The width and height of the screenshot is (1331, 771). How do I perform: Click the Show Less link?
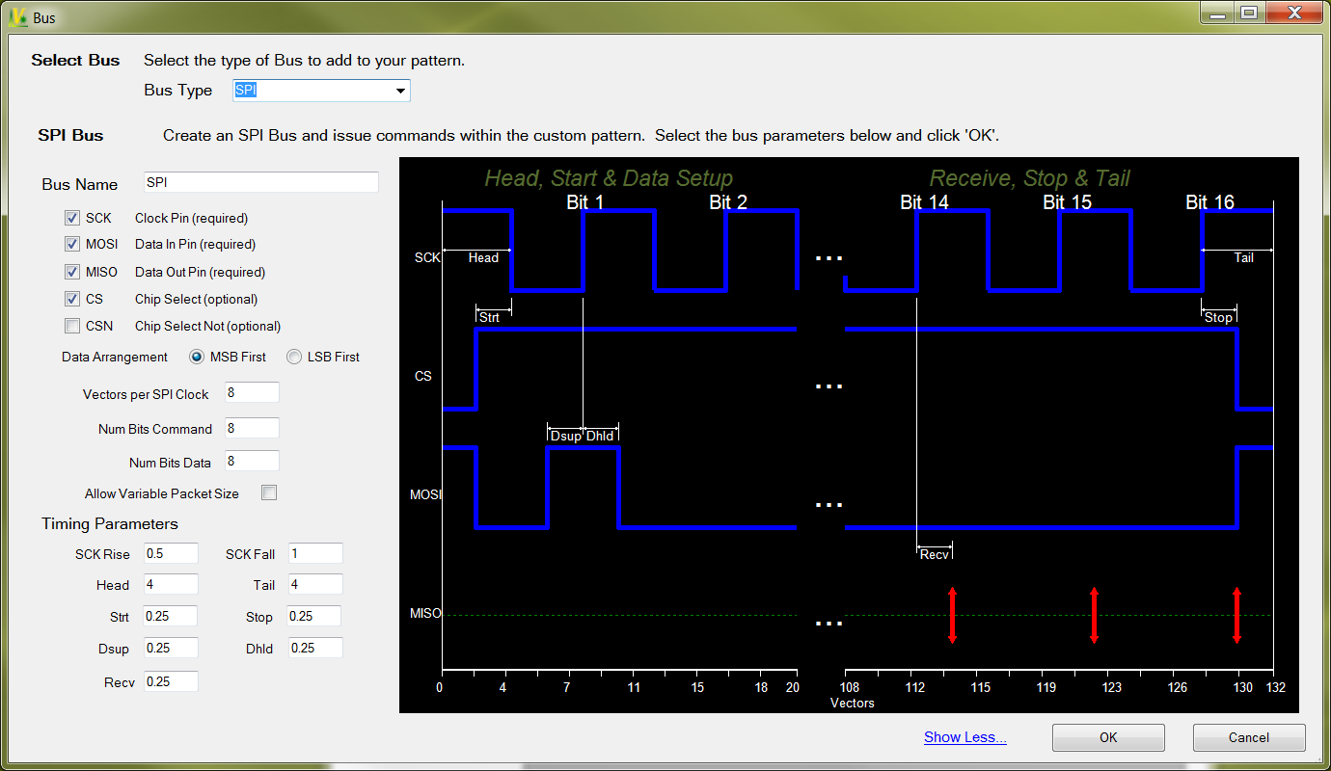(964, 737)
